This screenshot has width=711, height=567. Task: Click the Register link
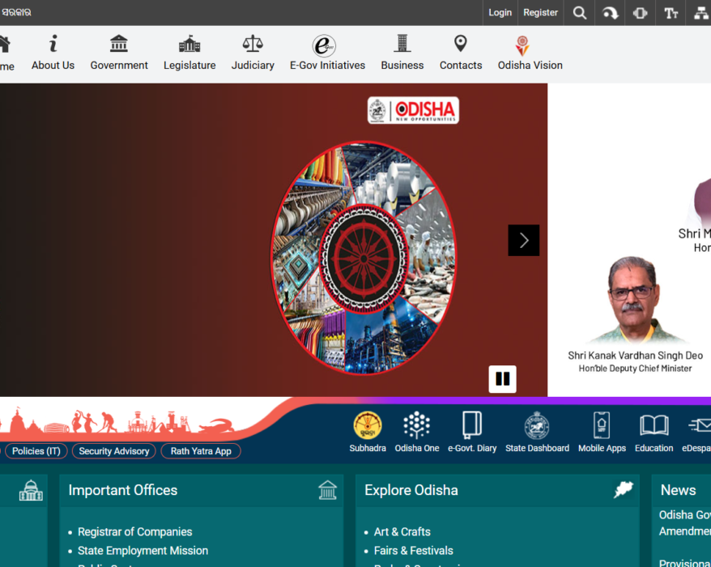540,13
